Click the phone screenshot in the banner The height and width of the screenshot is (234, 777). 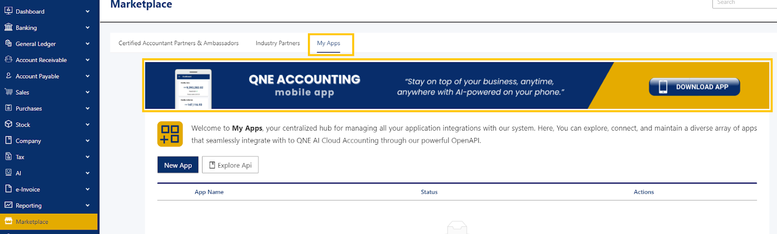pos(193,88)
